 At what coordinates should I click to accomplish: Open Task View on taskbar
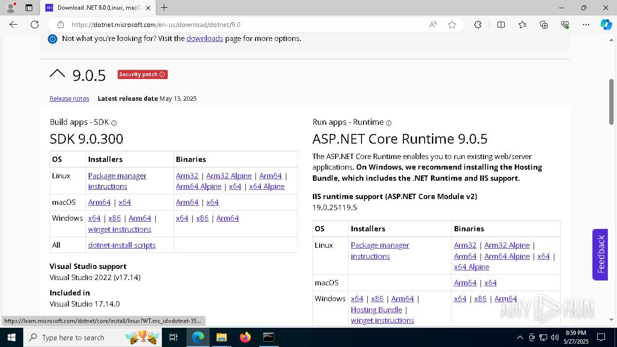click(x=174, y=337)
